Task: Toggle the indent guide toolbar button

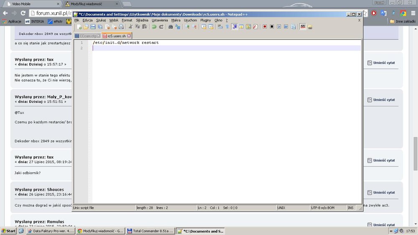Action: [234, 27]
